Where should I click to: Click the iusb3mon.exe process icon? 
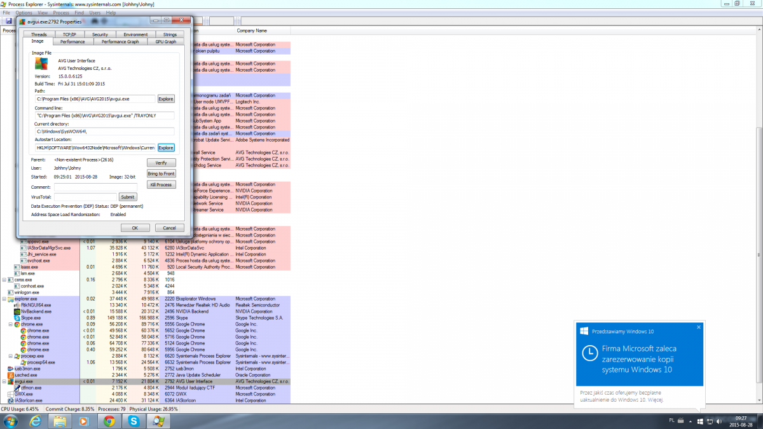10,369
